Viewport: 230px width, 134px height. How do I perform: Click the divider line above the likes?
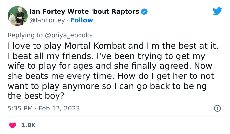click(x=115, y=117)
